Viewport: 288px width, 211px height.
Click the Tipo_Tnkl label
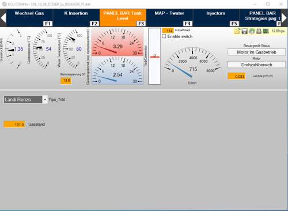57,100
